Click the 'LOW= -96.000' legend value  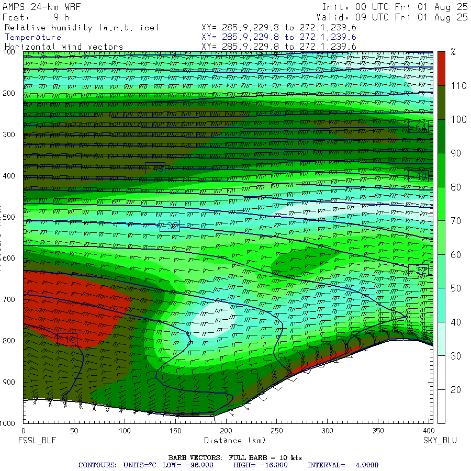(188, 465)
